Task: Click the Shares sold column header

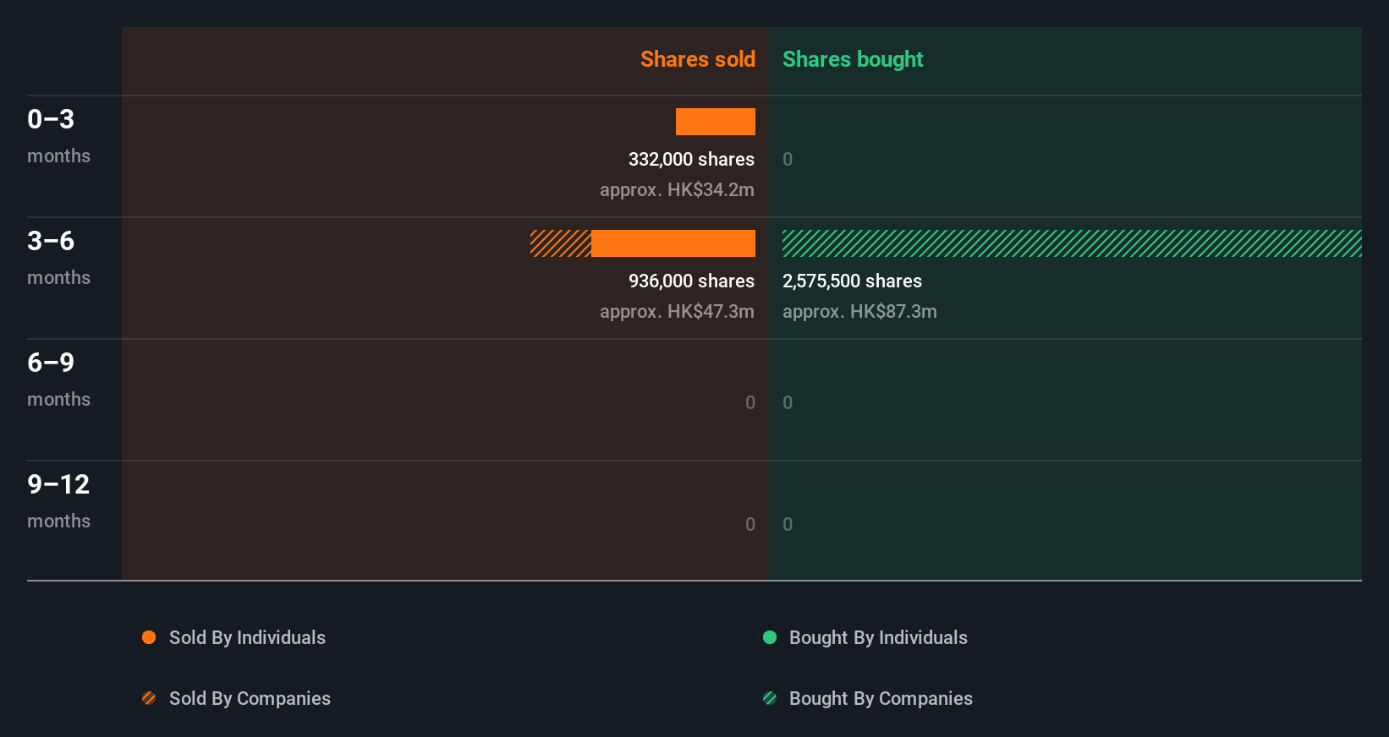Action: (697, 59)
